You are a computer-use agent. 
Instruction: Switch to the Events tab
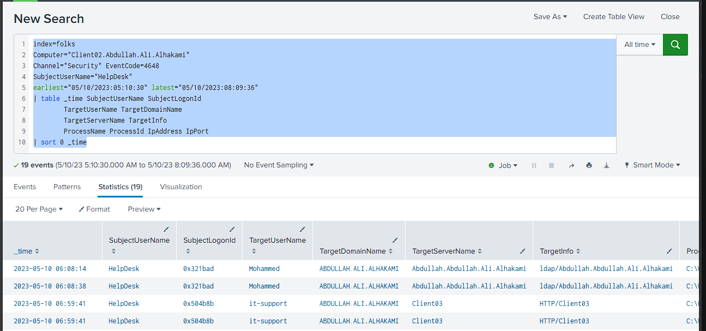(x=25, y=187)
